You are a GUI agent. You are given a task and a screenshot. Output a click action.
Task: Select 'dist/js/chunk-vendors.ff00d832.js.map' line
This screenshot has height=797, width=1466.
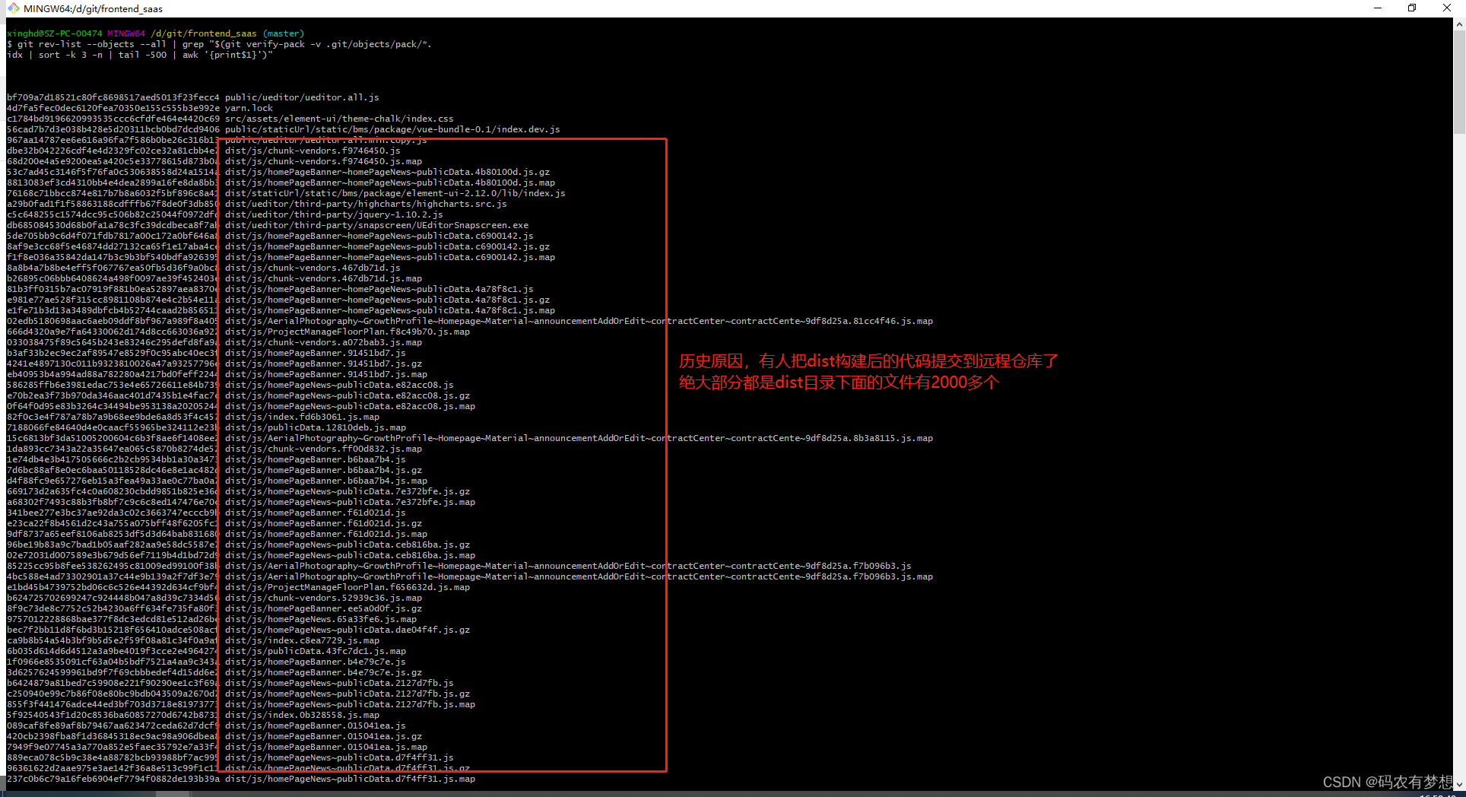(323, 449)
